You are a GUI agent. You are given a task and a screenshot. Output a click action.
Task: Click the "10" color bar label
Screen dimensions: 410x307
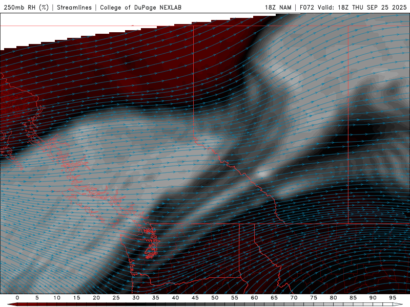coord(57,298)
